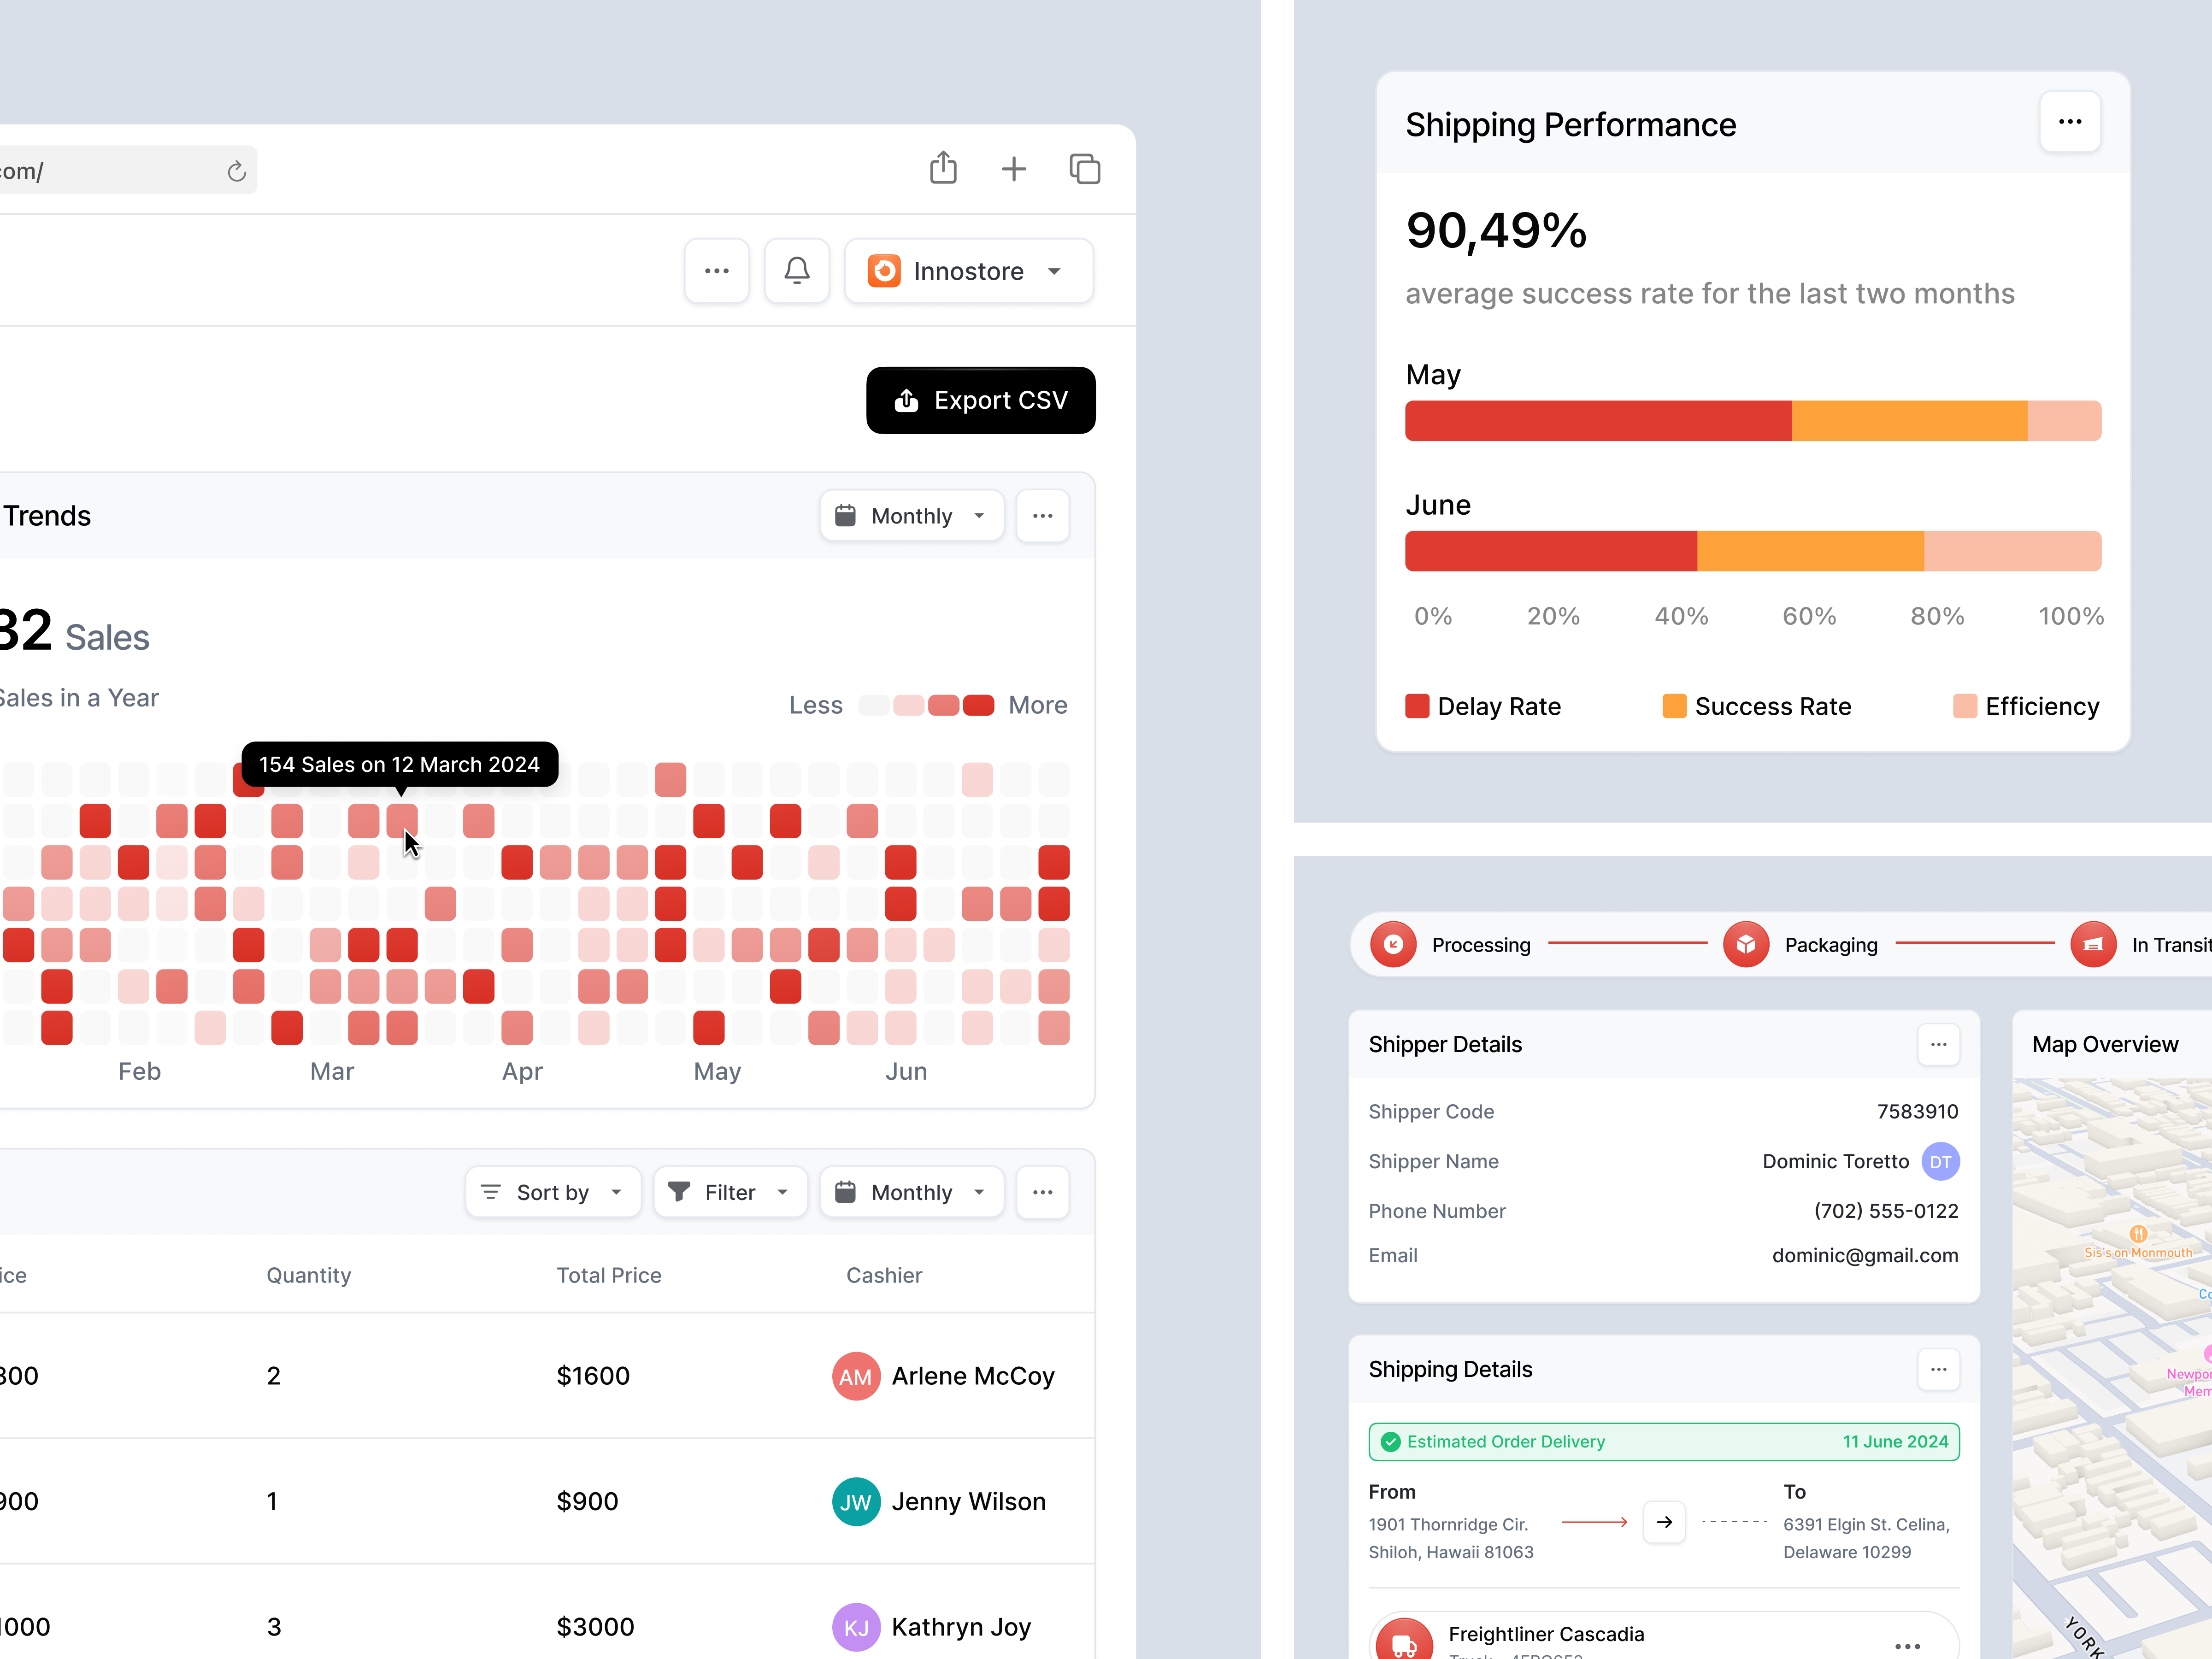Open the Shipping Performance card options menu

pyautogui.click(x=2070, y=121)
